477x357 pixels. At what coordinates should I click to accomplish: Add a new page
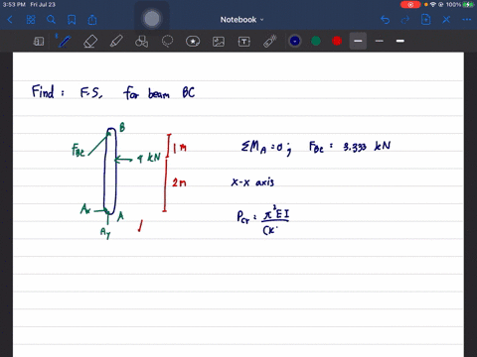425,20
